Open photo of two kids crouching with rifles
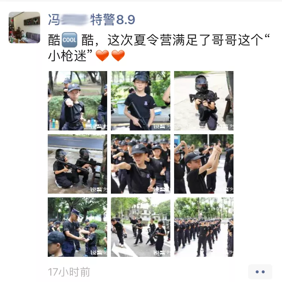The width and height of the screenshot is (282, 282). [77, 164]
